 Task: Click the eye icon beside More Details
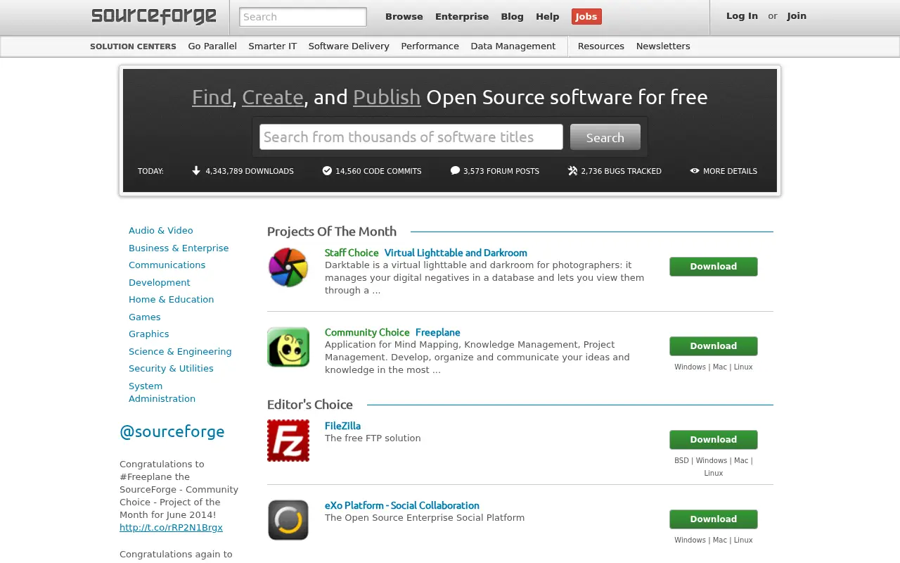click(x=695, y=170)
